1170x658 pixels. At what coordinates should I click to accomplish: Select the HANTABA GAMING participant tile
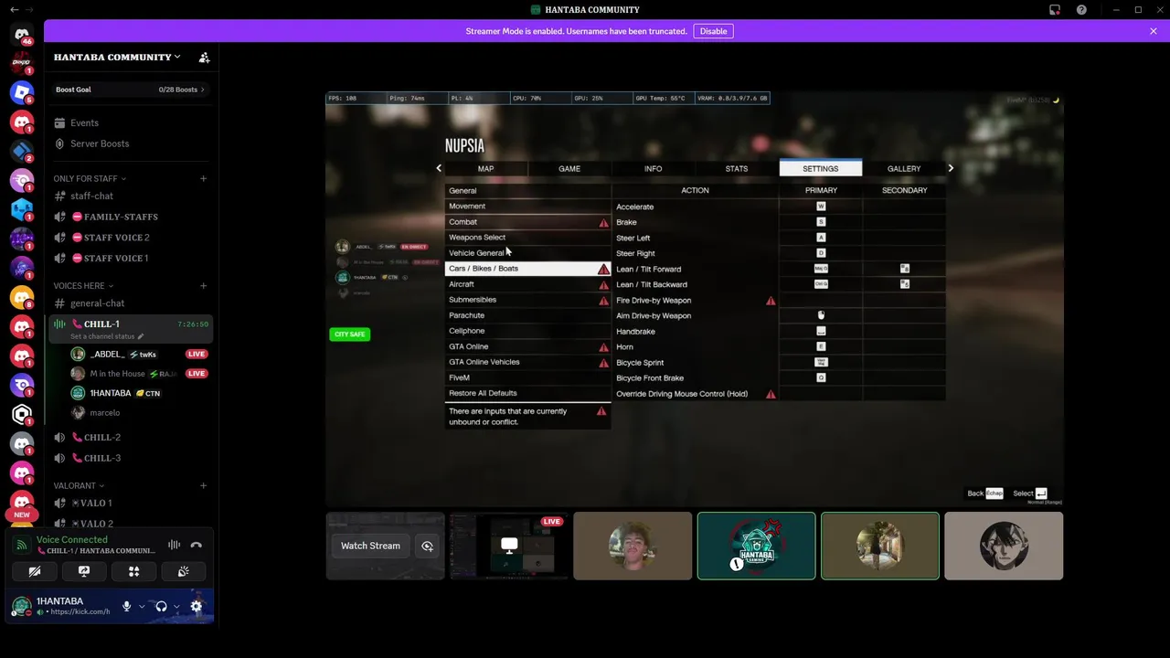point(756,546)
